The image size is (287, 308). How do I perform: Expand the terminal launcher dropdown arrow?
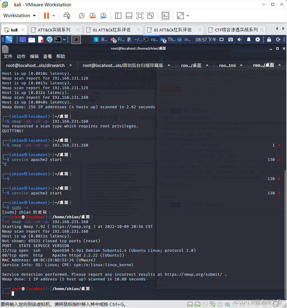pyautogui.click(x=64, y=39)
